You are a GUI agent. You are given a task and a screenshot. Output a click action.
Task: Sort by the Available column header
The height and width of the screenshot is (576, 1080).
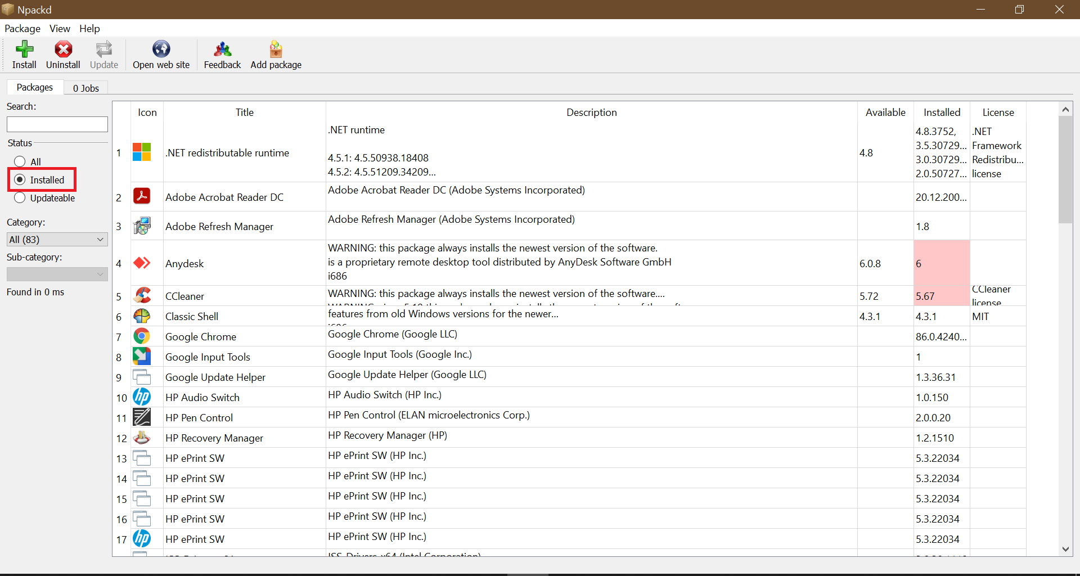click(885, 112)
